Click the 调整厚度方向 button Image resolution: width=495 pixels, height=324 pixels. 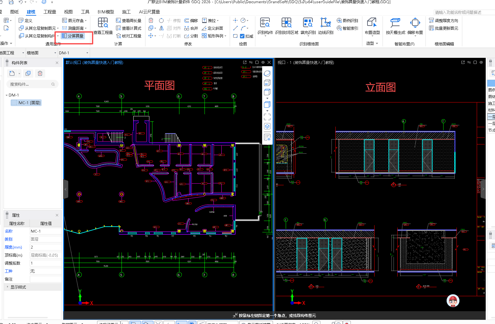pyautogui.click(x=444, y=20)
